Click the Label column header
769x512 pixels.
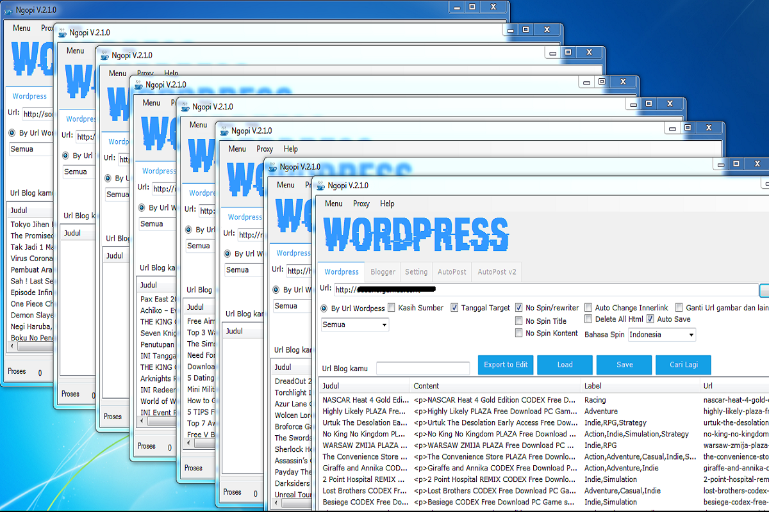[640, 386]
